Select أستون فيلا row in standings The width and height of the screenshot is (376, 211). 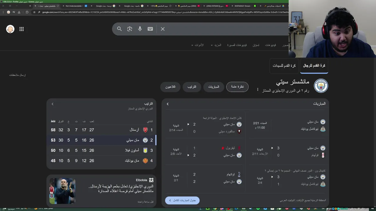[x=101, y=150]
